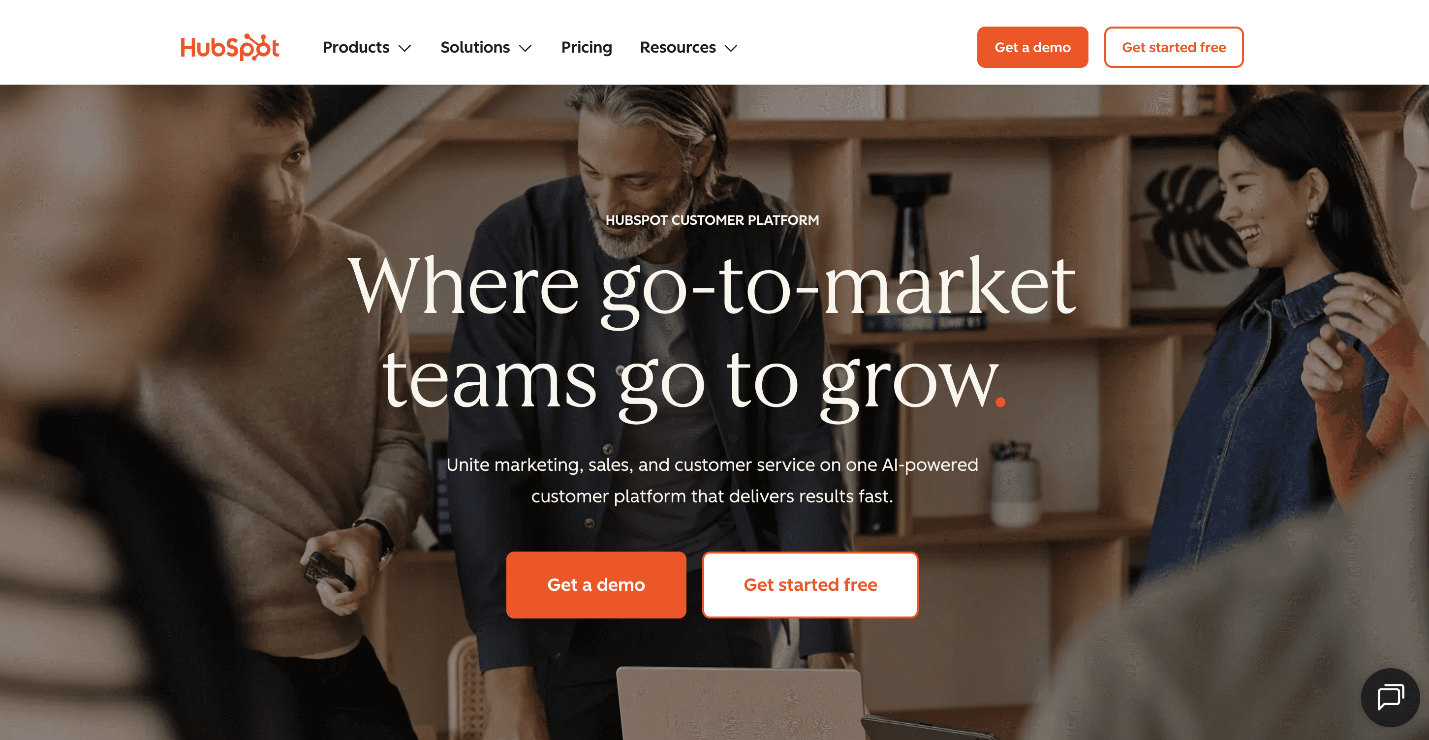Go to the Pricing page
Image resolution: width=1429 pixels, height=740 pixels.
[x=587, y=47]
